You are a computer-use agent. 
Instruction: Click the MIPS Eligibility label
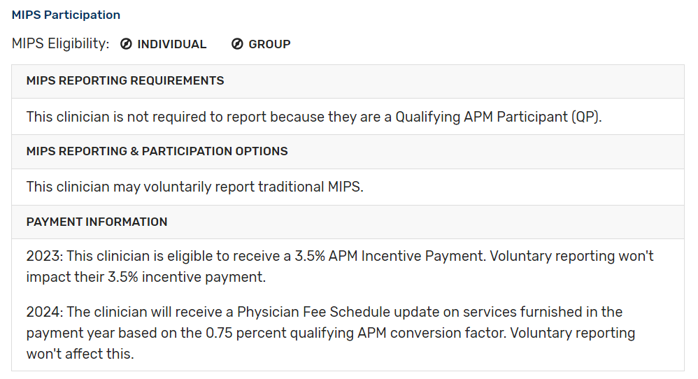tap(61, 43)
